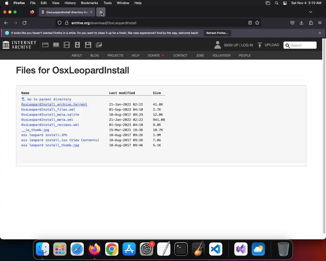Open the VOLUNTEER navigation link
The image size is (326, 261).
221,55
